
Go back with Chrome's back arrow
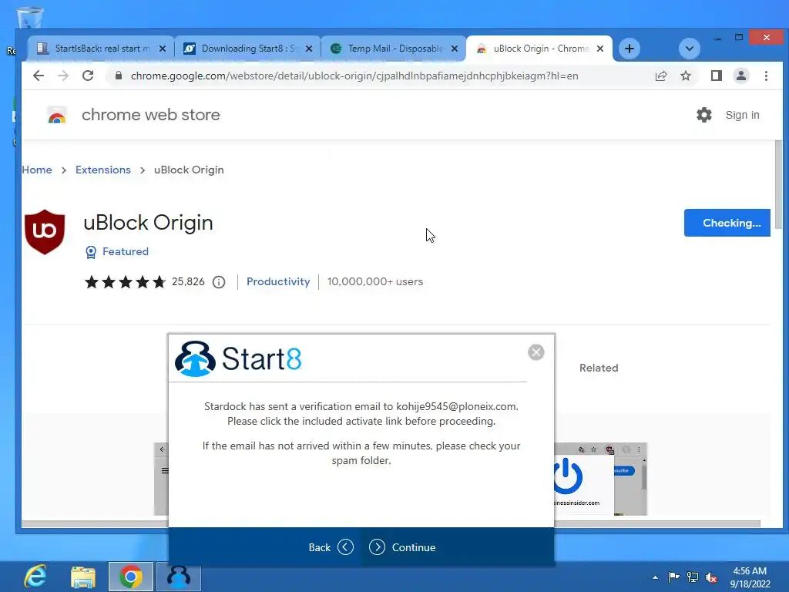(x=39, y=76)
